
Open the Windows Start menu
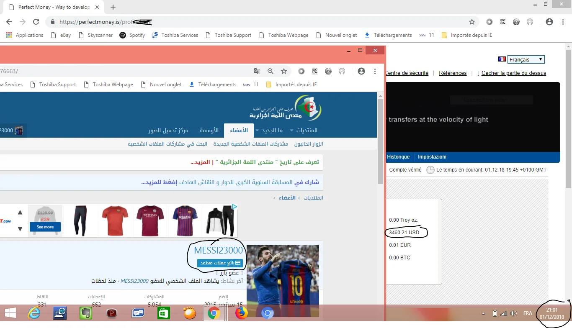tap(10, 313)
